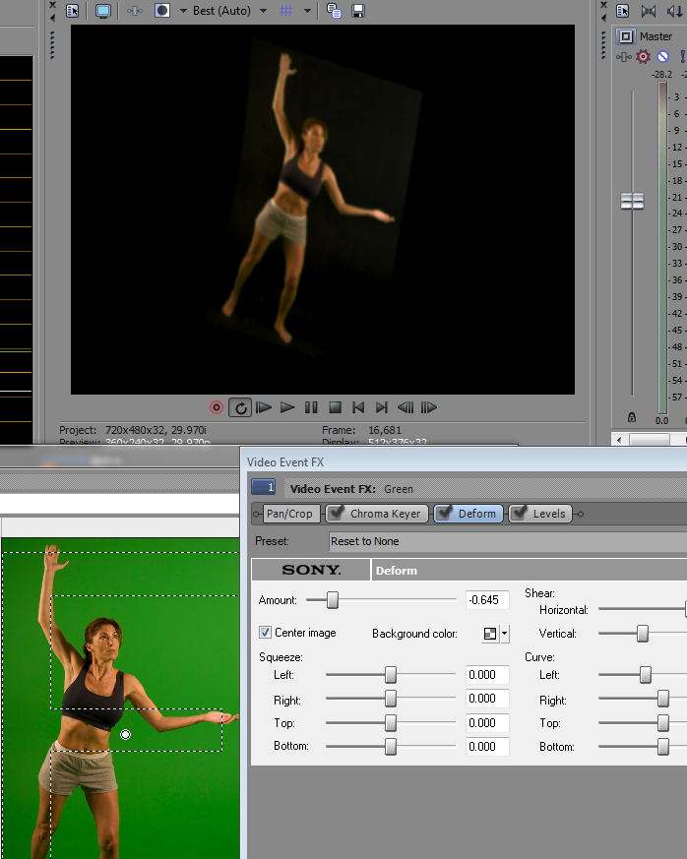Image resolution: width=687 pixels, height=859 pixels.
Task: Step to the next frame
Action: [x=429, y=407]
